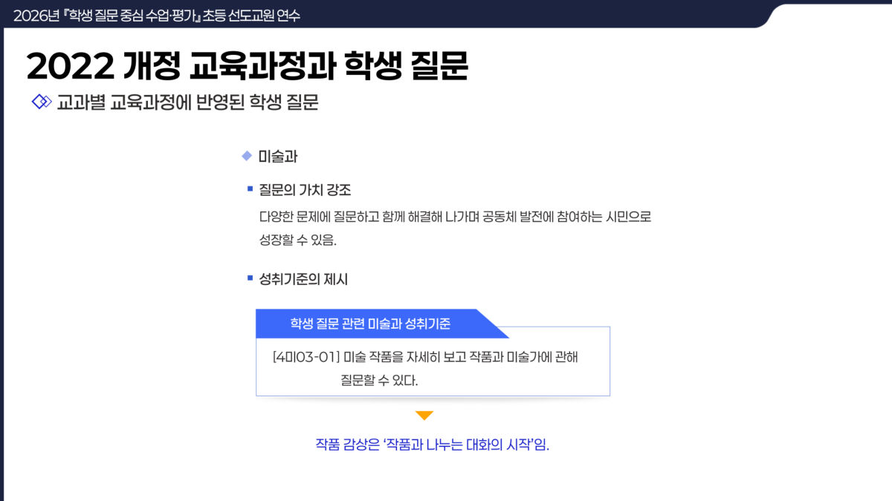Click the diamond bullet before 미술과
This screenshot has width=892, height=501.
pyautogui.click(x=247, y=156)
